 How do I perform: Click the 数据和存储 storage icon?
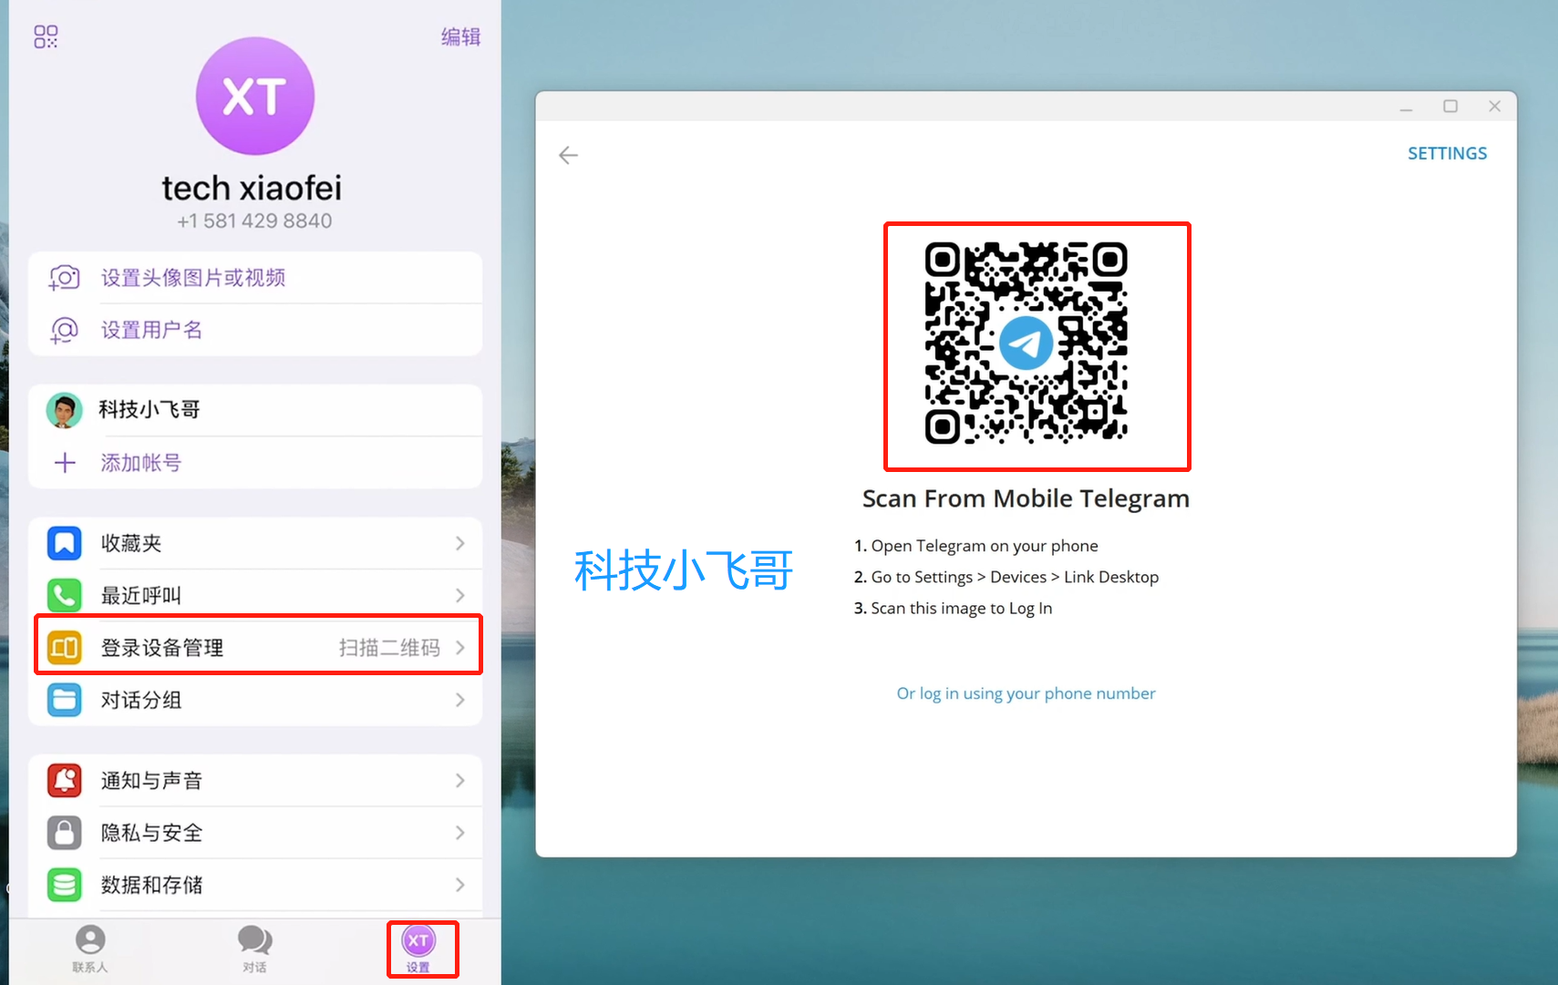pos(65,885)
